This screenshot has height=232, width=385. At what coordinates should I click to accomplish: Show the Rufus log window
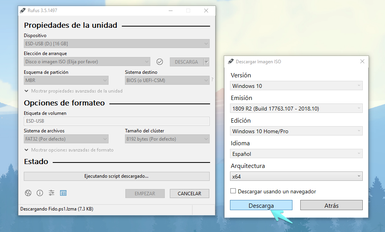tap(63, 193)
